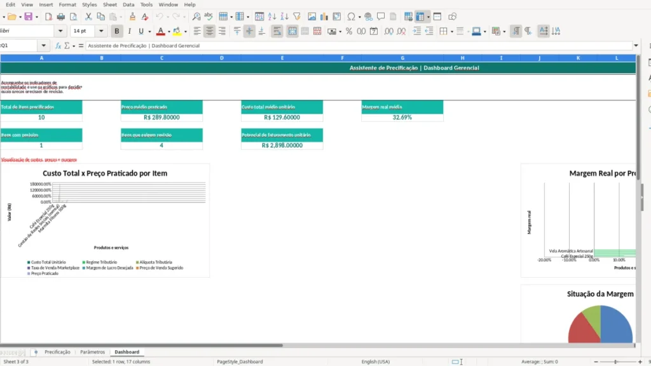Viewport: 651px width, 366px height.
Task: Run the spelling check
Action: point(209,17)
